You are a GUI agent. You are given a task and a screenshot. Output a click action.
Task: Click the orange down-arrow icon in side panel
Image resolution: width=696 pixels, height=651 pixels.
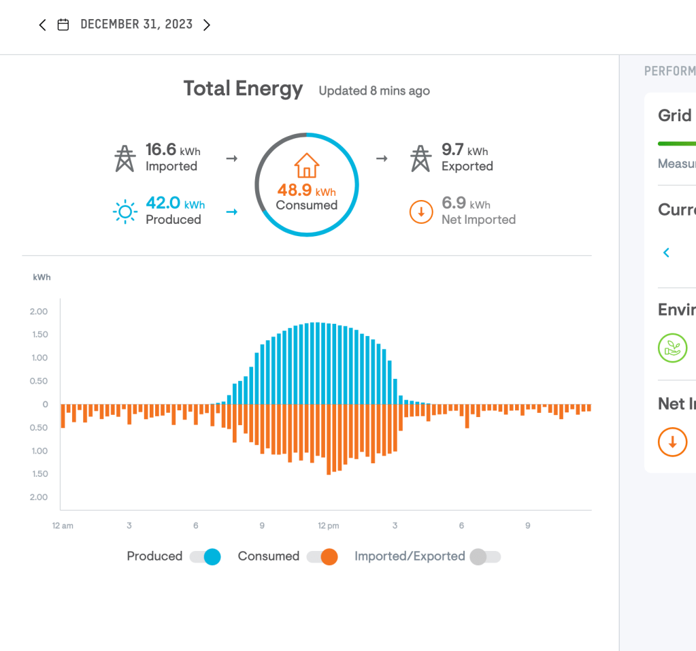(672, 442)
